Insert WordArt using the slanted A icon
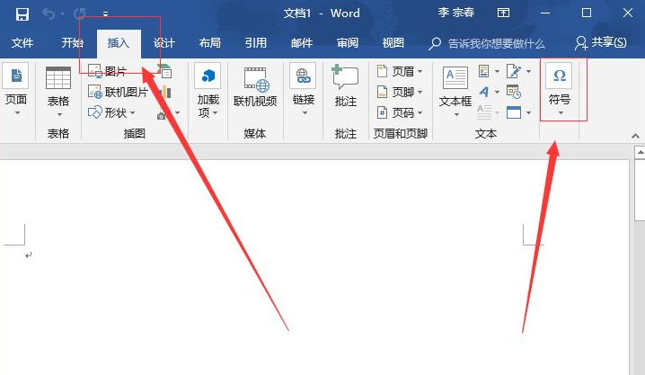The image size is (645, 375). [x=484, y=92]
